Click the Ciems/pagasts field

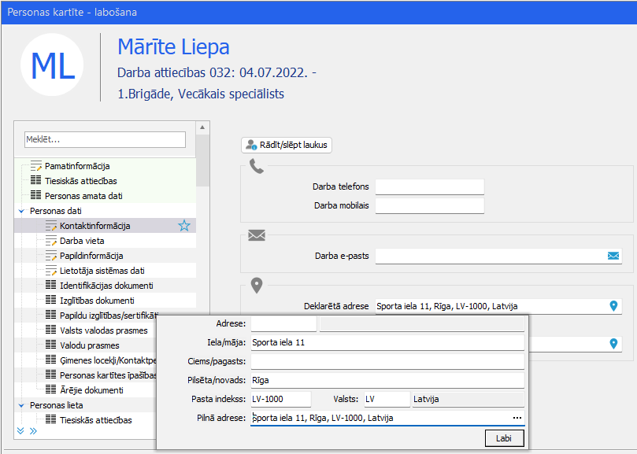387,361
